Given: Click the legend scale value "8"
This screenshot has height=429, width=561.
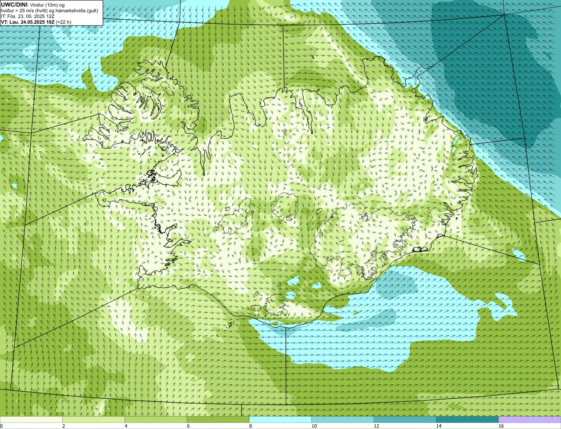Looking at the screenshot, I should pos(251,426).
